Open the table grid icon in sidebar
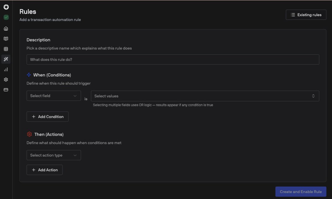332x199 pixels. click(6, 49)
